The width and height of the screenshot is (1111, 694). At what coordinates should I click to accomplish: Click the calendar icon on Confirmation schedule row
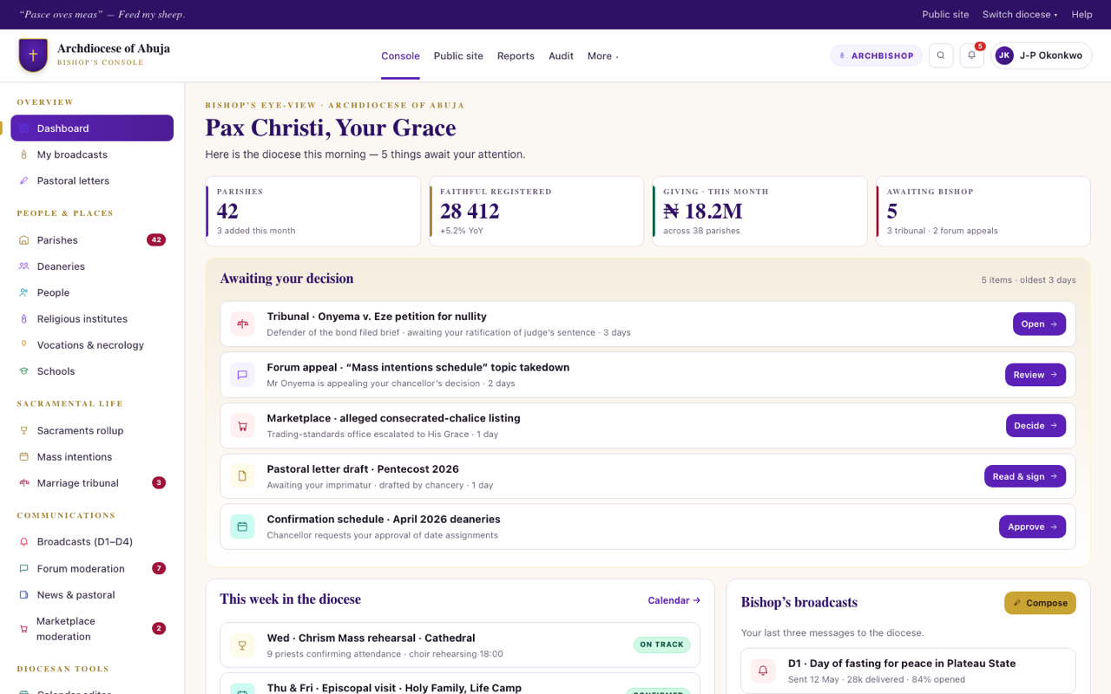[242, 527]
